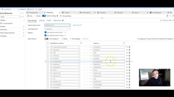Viewport: 174px width, 97px height.
Task: Add mapping after LastName row
Action: 127,59
